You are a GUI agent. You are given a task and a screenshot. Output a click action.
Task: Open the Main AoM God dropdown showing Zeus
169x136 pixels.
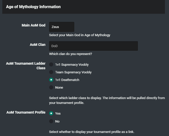click(62, 27)
